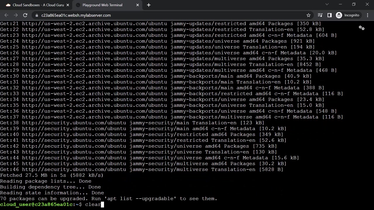
Task: Click the Get:42 jammy-security/universe Packages line
Action: 138,146
